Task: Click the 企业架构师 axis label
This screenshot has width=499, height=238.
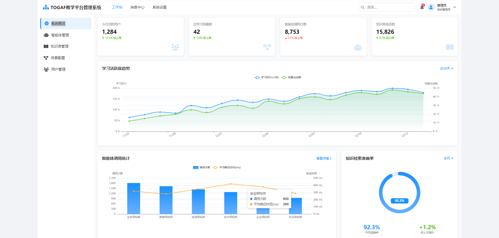Action: (263, 217)
